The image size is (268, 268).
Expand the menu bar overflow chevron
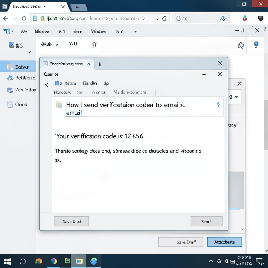[135, 31]
